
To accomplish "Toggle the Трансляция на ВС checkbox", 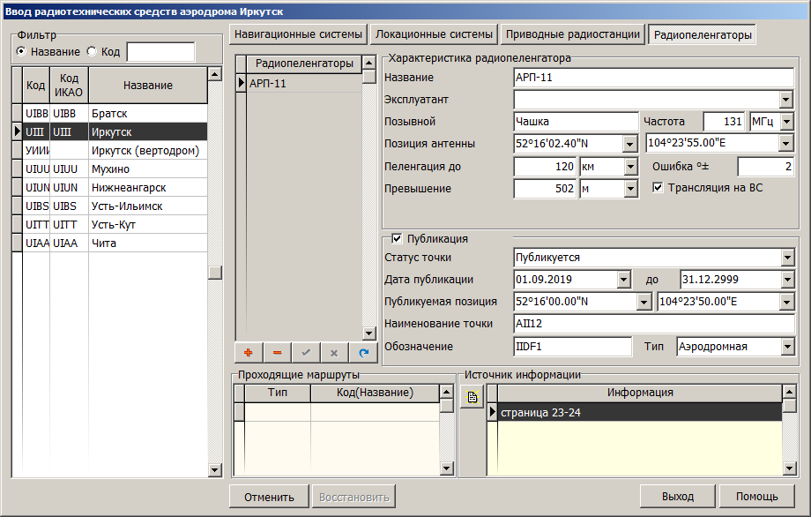I will point(657,187).
